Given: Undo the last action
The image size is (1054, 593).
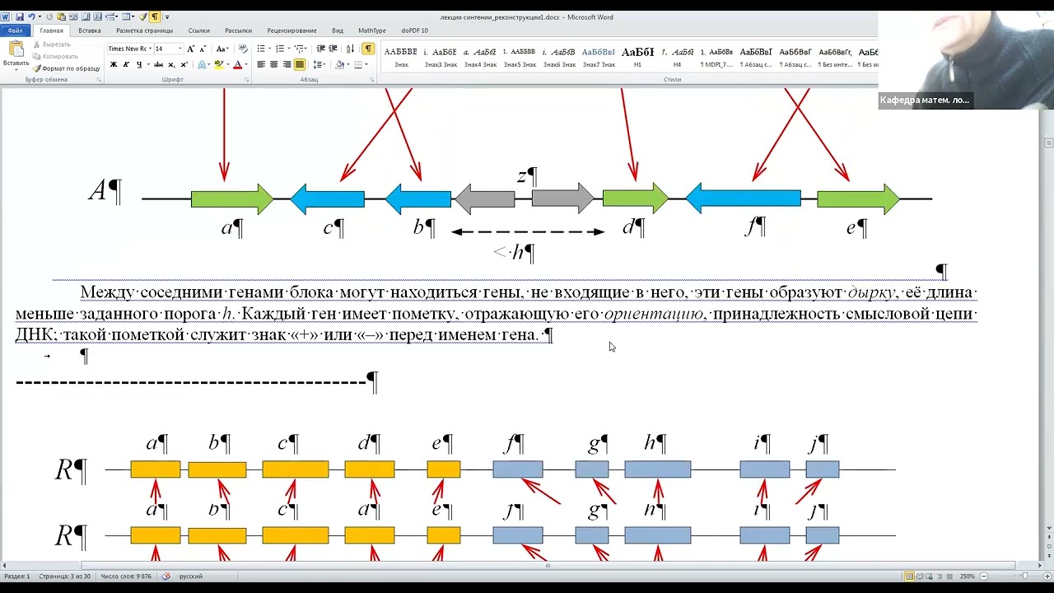Looking at the screenshot, I should click(x=31, y=16).
